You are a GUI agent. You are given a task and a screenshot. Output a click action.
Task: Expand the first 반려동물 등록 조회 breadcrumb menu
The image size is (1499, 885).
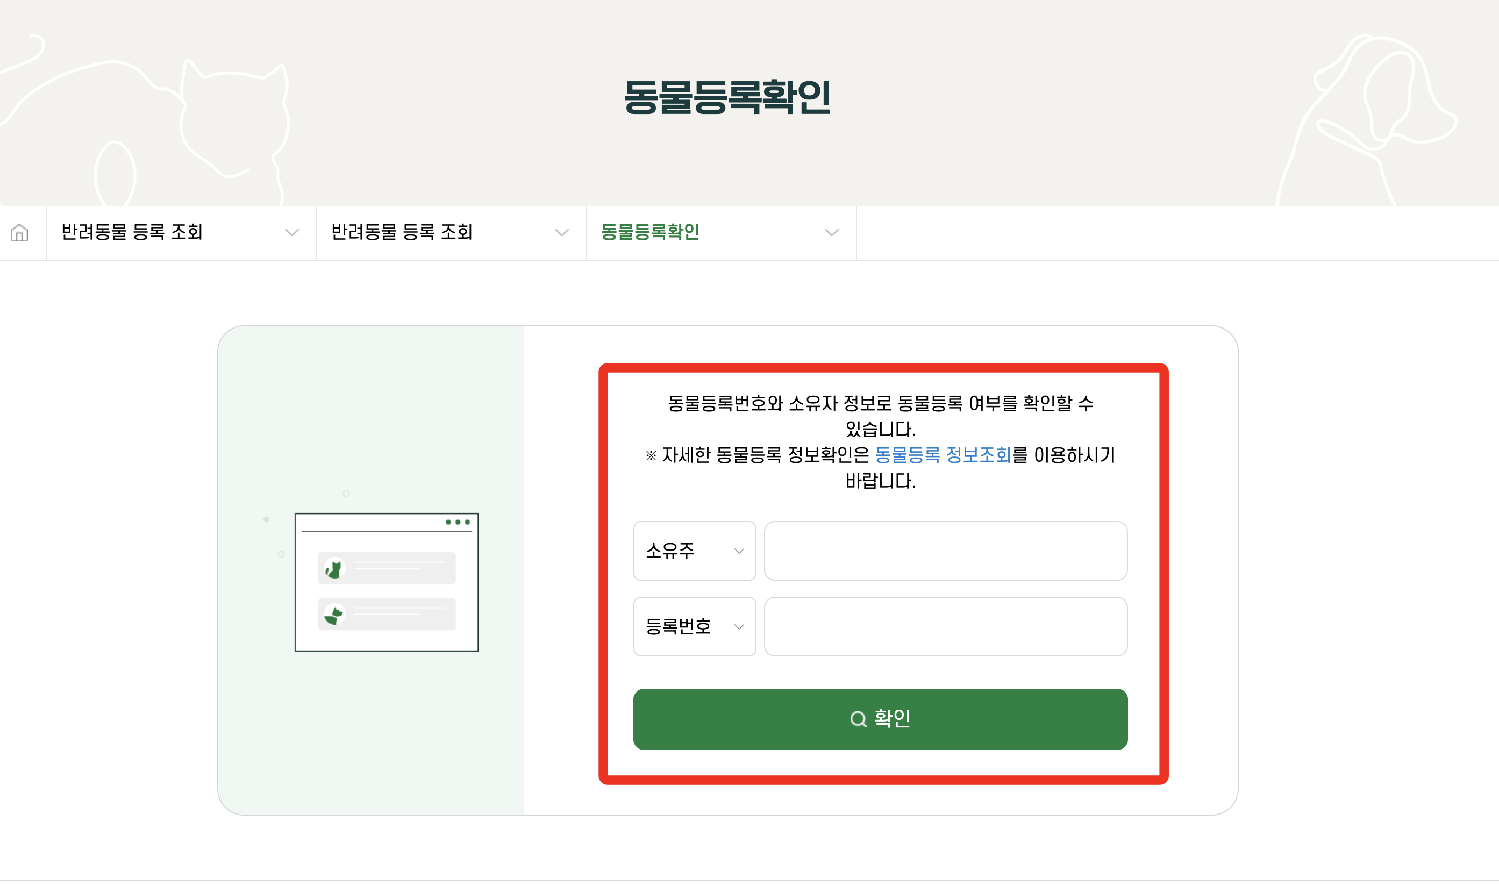pyautogui.click(x=291, y=233)
